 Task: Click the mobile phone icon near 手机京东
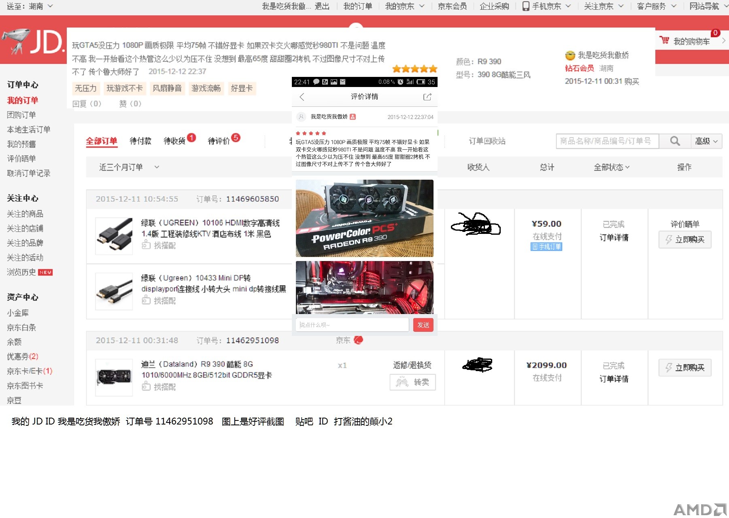[x=526, y=6]
